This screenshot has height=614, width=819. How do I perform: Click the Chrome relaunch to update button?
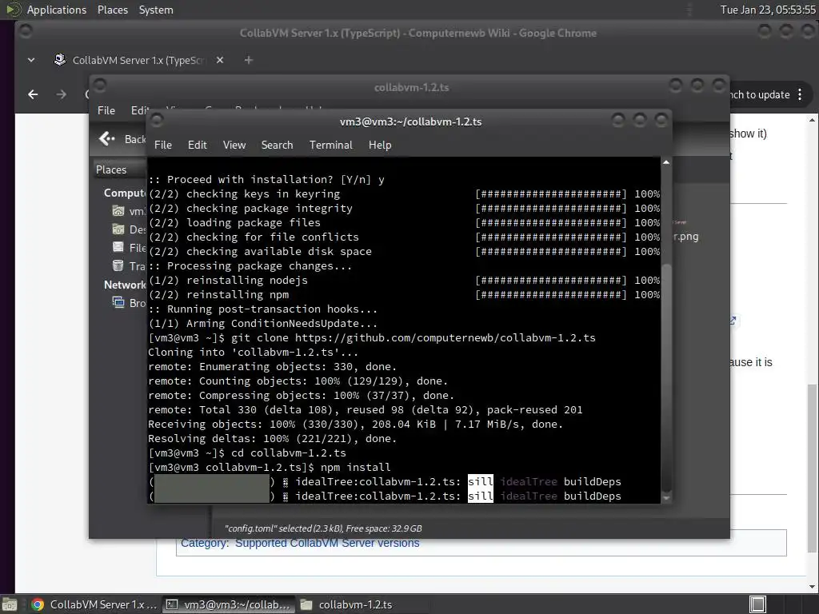(x=760, y=94)
